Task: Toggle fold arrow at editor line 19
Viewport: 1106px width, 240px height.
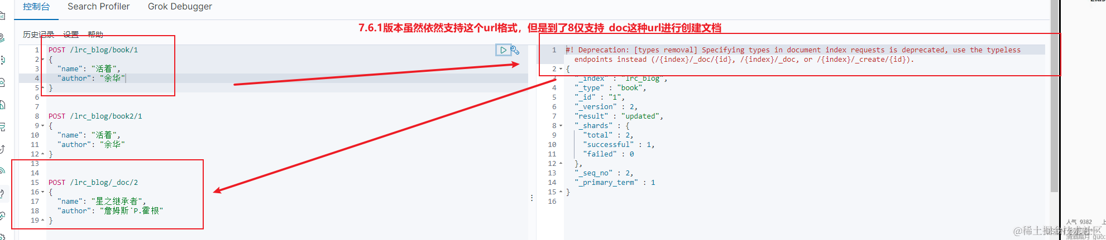Action: click(x=43, y=221)
